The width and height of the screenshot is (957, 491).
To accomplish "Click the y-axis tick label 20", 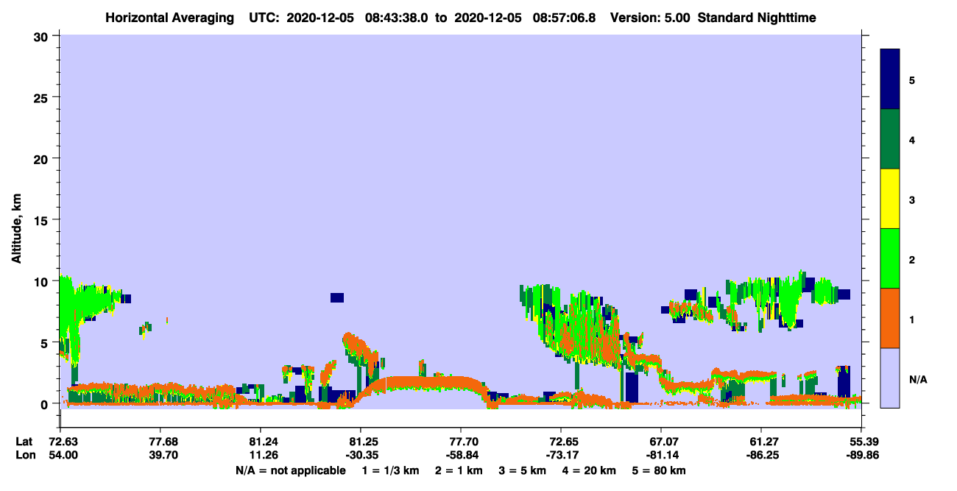I will [43, 158].
